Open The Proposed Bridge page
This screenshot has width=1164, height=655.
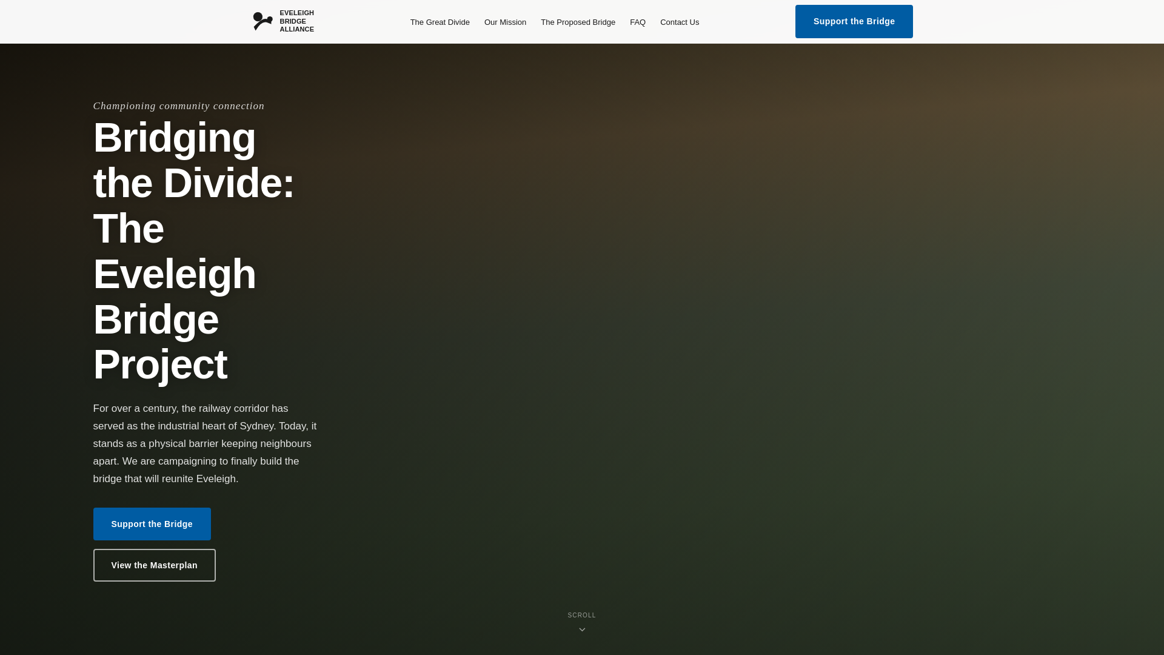pos(578,22)
